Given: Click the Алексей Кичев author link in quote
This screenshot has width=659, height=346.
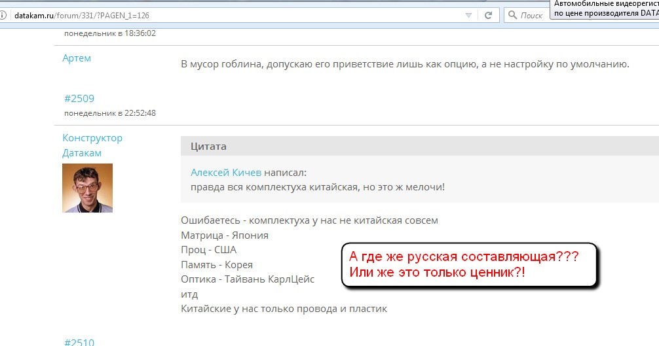Looking at the screenshot, I should pyautogui.click(x=226, y=173).
